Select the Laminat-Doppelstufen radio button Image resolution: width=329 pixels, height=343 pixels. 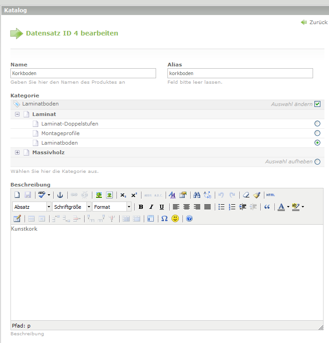pyautogui.click(x=317, y=124)
